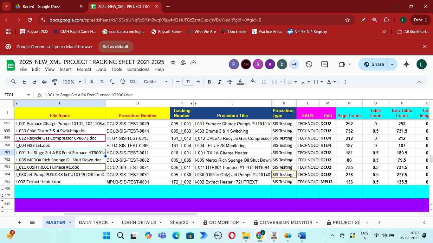The image size is (433, 243).
Task: Open the Extensions menu
Action: (138, 69)
